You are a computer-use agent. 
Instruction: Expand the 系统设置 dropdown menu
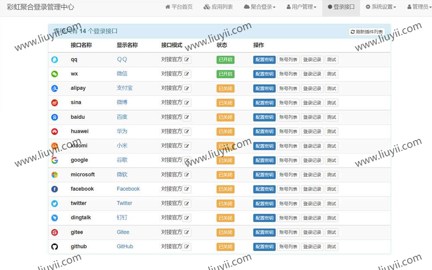(381, 7)
